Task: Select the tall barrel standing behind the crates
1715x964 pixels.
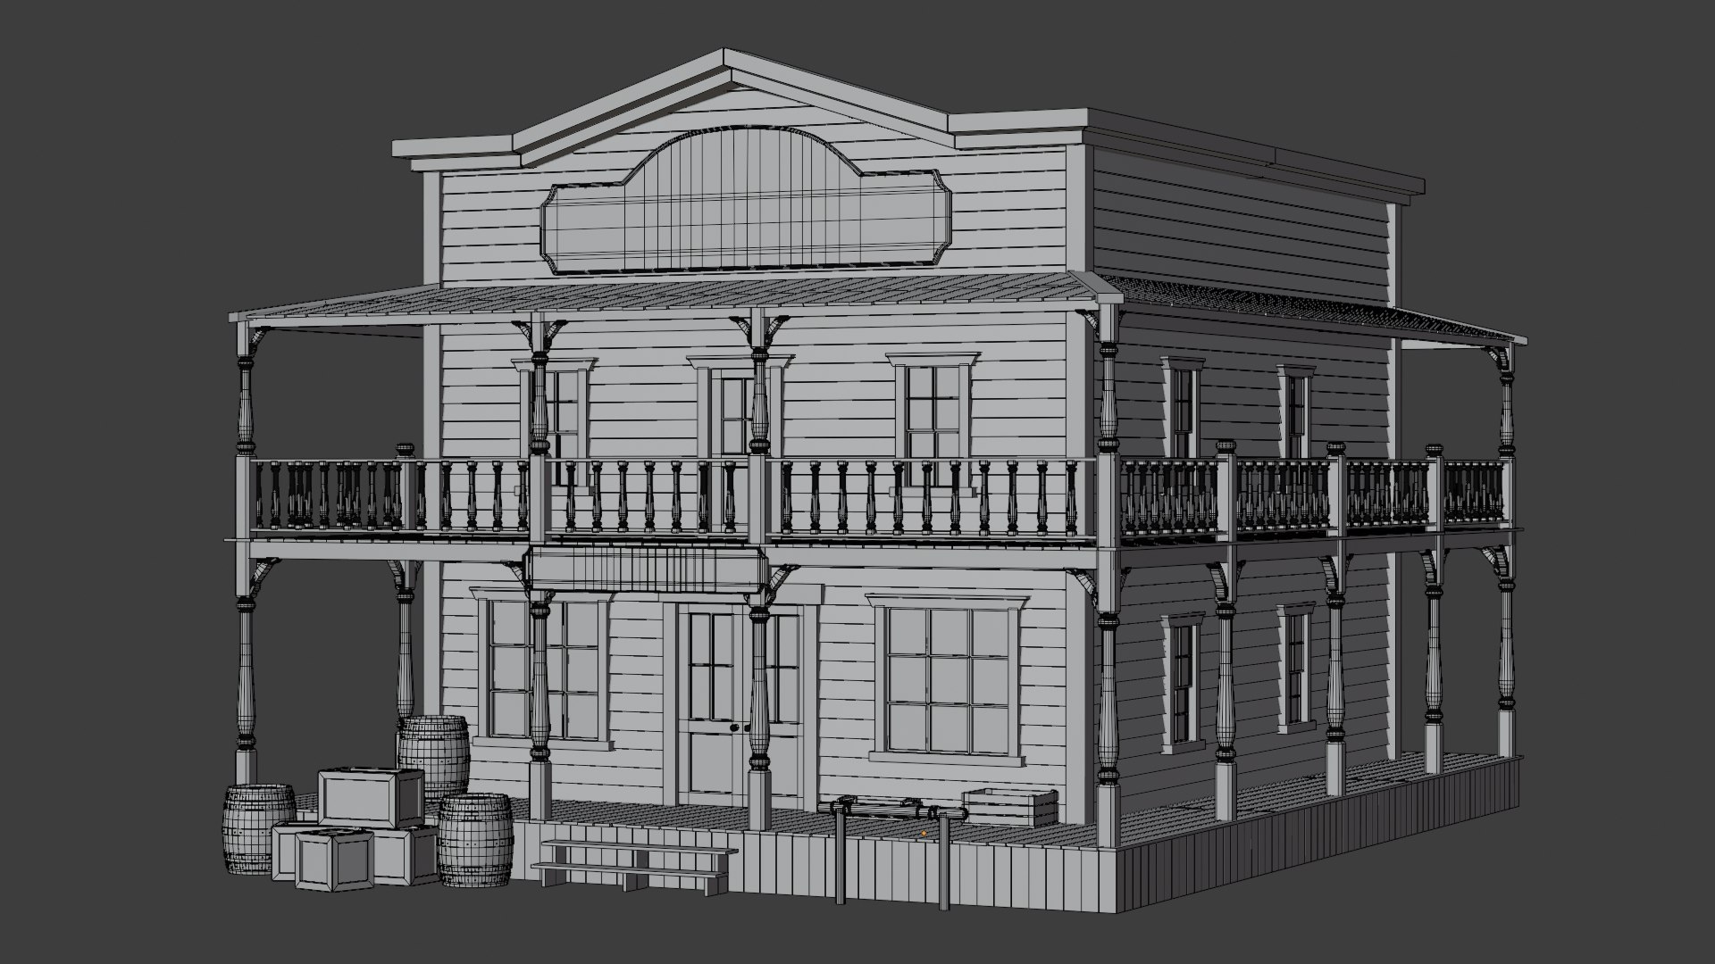Action: pos(434,756)
